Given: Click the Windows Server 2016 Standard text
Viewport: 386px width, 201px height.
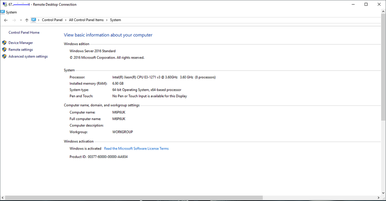Looking at the screenshot, I should (x=93, y=51).
